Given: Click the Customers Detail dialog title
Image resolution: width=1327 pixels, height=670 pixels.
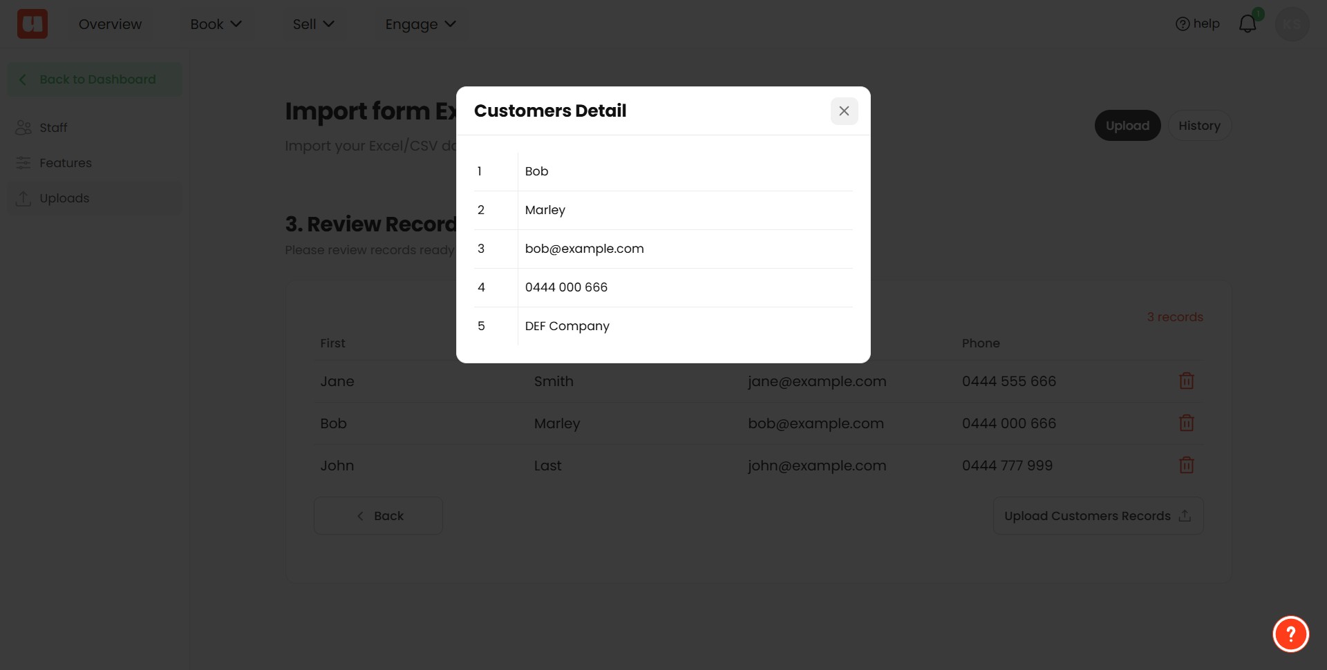Looking at the screenshot, I should coord(550,111).
